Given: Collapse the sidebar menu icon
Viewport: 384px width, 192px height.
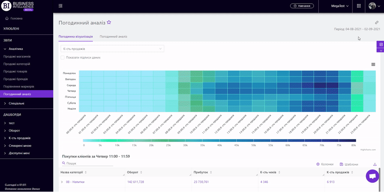Looking at the screenshot, I should coord(61,6).
